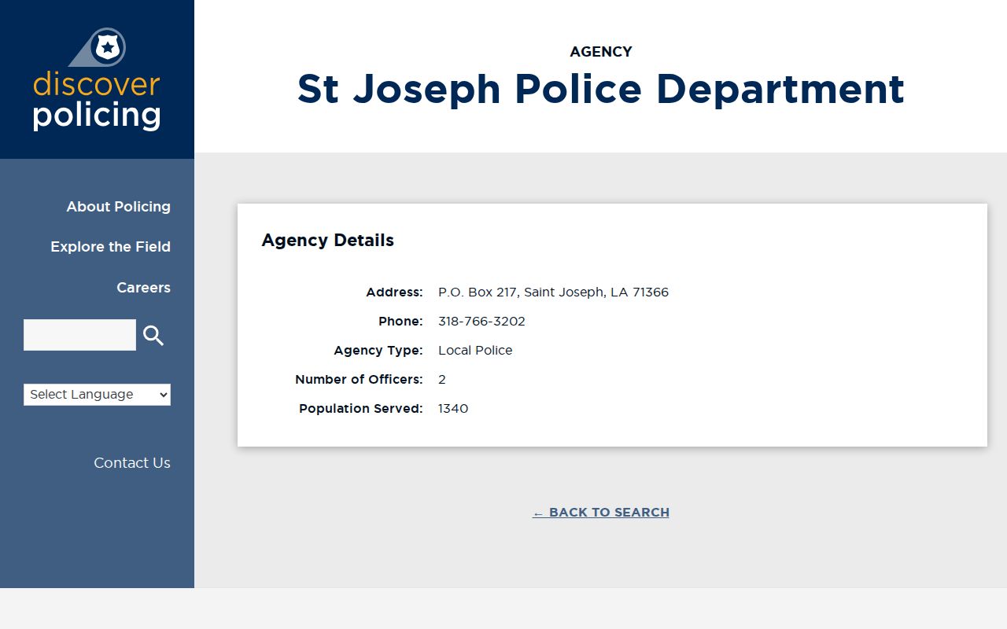1007x629 pixels.
Task: Open the Select Language dropdown
Action: 97,395
